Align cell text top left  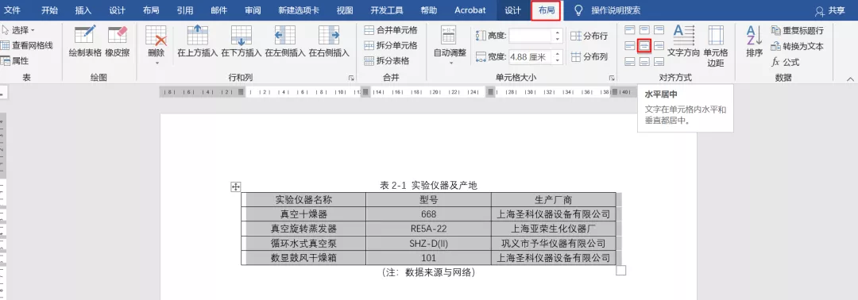click(630, 29)
